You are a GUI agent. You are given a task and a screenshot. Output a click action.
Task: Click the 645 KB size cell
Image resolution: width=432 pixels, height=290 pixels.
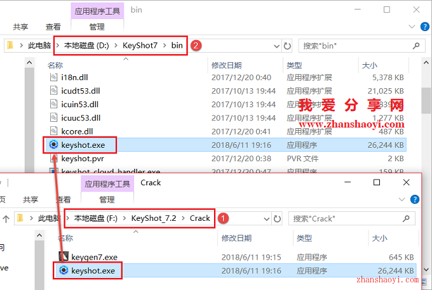tap(401, 257)
